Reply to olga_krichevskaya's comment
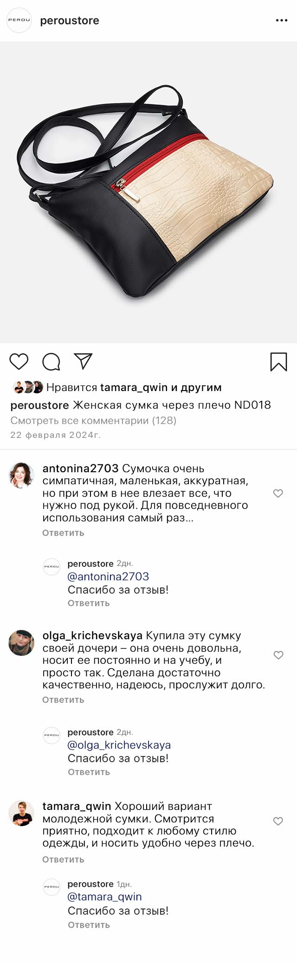 tap(63, 700)
